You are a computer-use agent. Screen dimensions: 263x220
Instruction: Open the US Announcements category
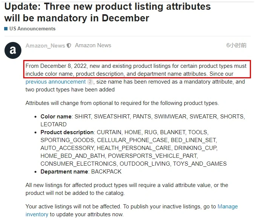click(32, 28)
